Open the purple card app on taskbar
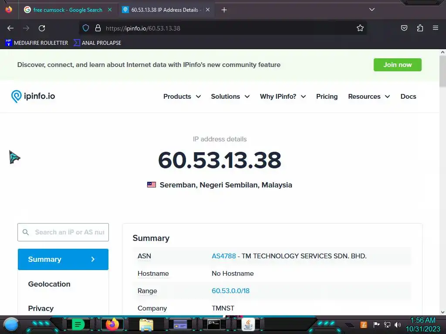 point(180,324)
